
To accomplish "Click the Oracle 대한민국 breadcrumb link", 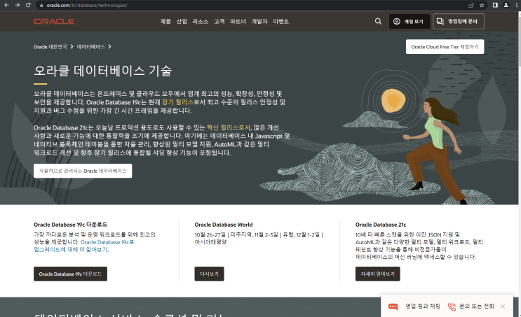I will [x=50, y=47].
